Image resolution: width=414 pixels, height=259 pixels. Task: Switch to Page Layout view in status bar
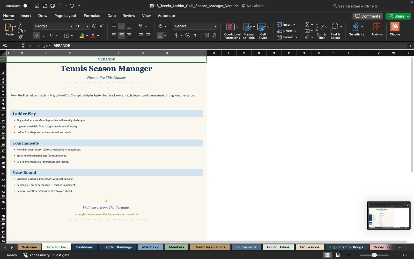pyautogui.click(x=338, y=255)
